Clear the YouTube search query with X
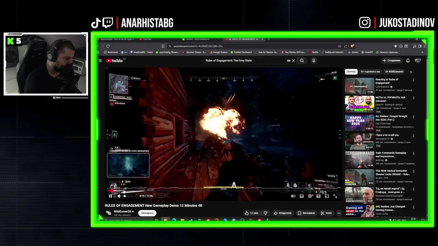This screenshot has width=438, height=246. (293, 60)
